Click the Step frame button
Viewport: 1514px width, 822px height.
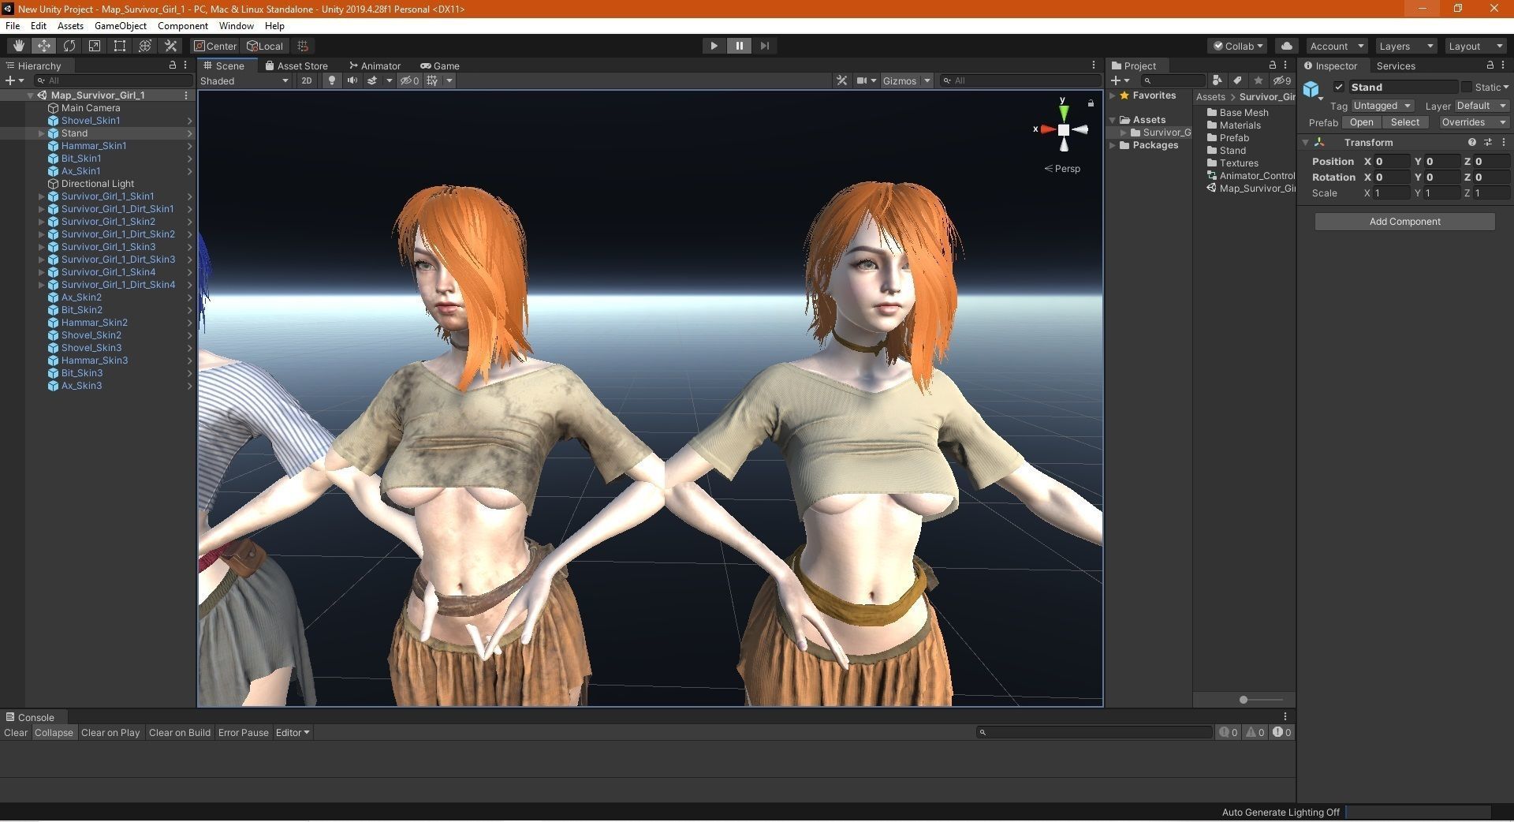click(764, 46)
